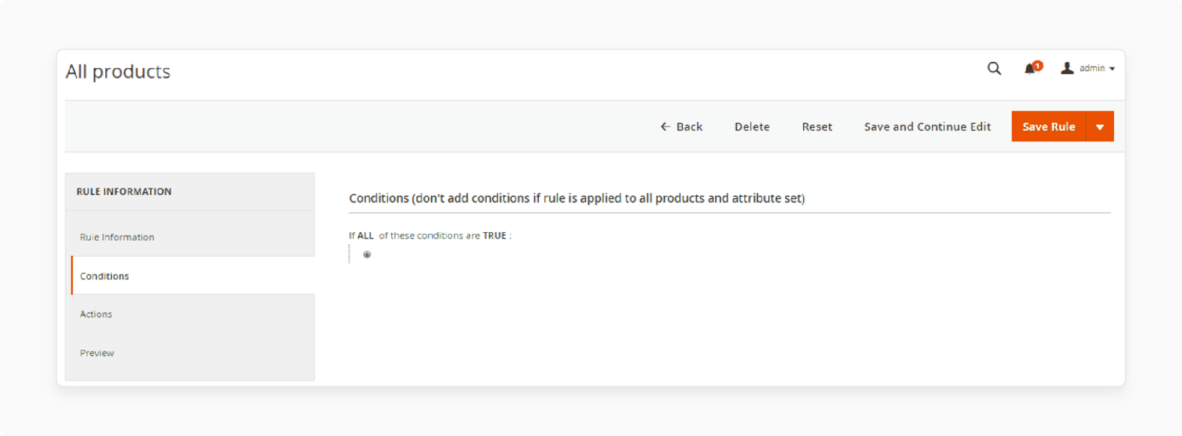Click Save and Continue Edit
This screenshot has height=436, width=1182.
[x=927, y=127]
